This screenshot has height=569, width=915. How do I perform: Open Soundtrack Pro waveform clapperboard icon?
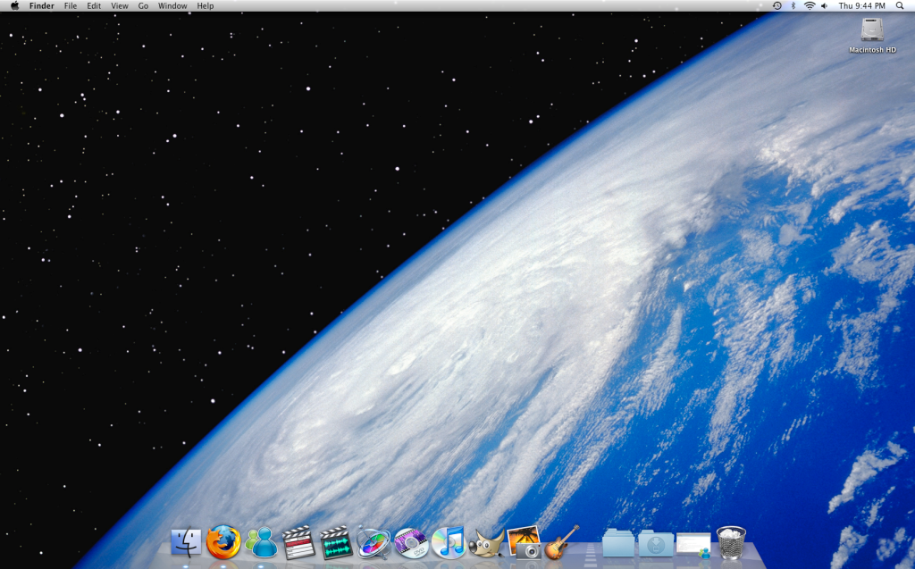tap(336, 542)
